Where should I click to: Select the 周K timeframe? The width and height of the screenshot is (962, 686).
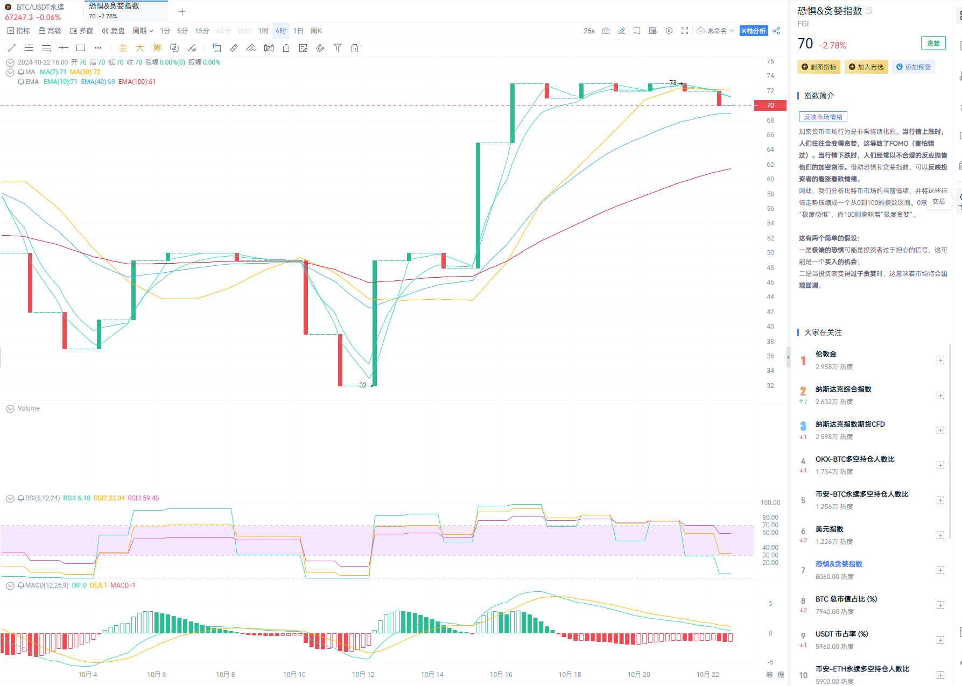point(317,31)
